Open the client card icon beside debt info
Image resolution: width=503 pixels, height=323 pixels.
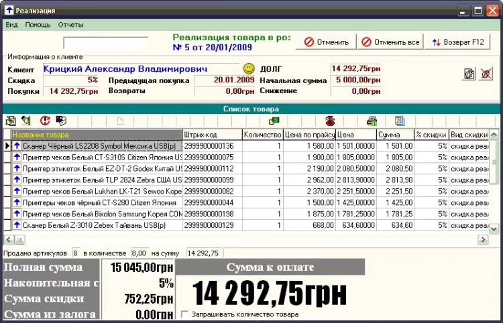coord(469,74)
